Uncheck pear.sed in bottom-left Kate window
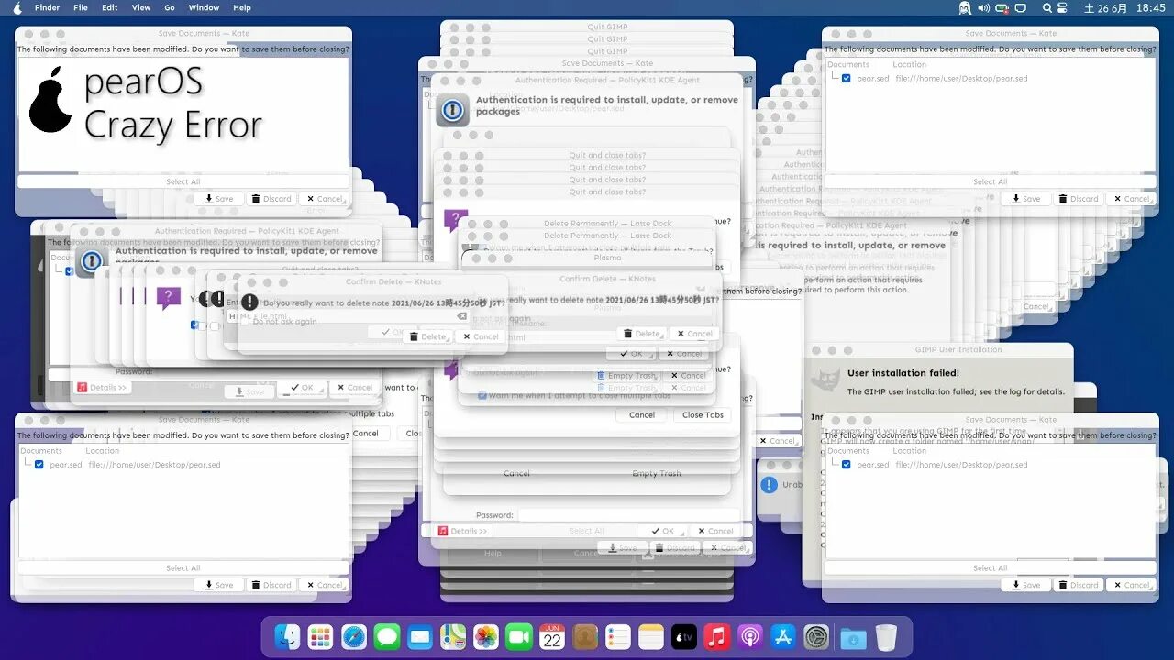 pyautogui.click(x=39, y=465)
